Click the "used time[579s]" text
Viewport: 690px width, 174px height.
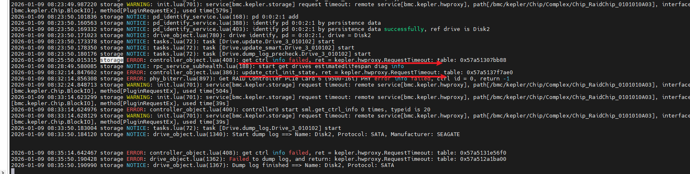207,11
